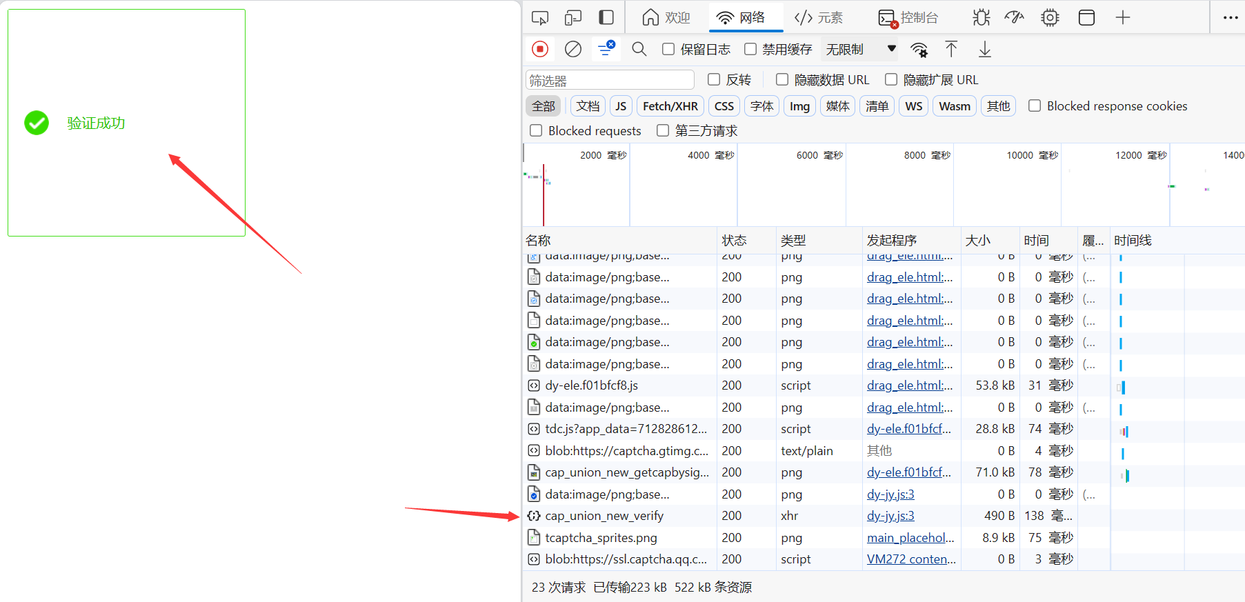Open the main_placehol... initiator link
Viewport: 1245px width, 602px height.
(x=910, y=538)
